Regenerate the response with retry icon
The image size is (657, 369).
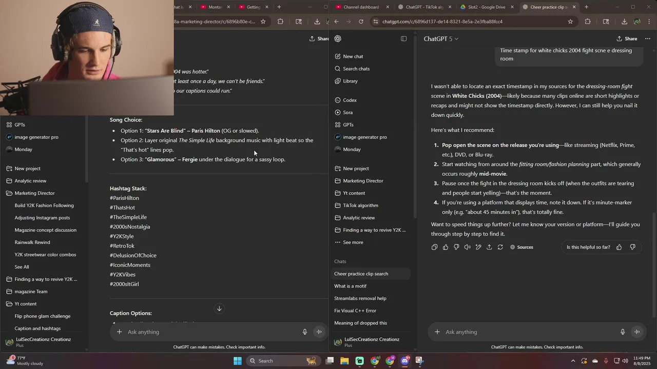pyautogui.click(x=500, y=247)
